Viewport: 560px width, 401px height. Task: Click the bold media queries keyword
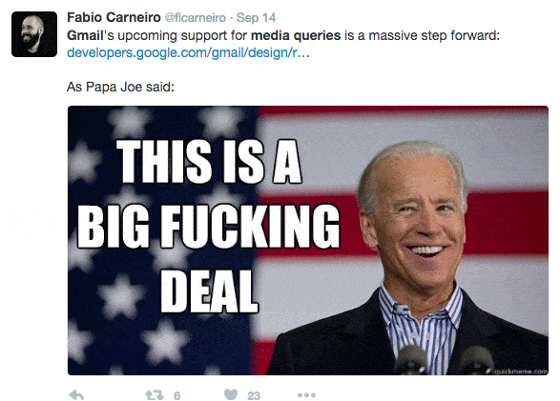[x=296, y=36]
